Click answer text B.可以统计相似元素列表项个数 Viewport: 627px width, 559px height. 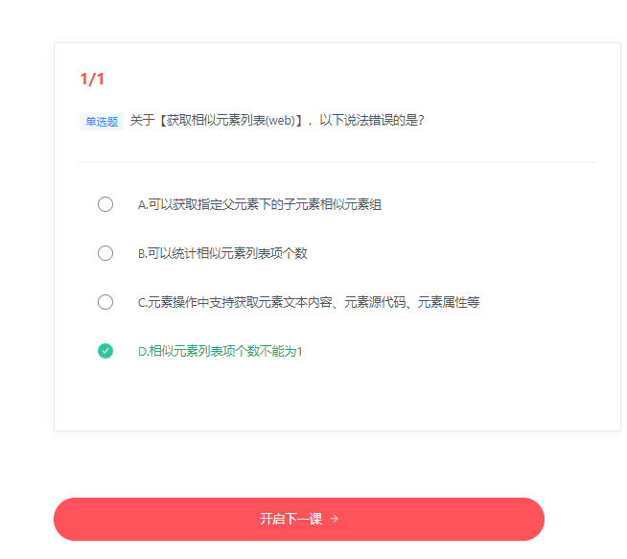click(222, 253)
